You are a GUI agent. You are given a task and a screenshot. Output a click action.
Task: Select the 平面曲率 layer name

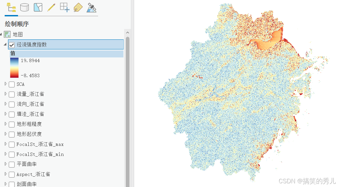coord(27,164)
